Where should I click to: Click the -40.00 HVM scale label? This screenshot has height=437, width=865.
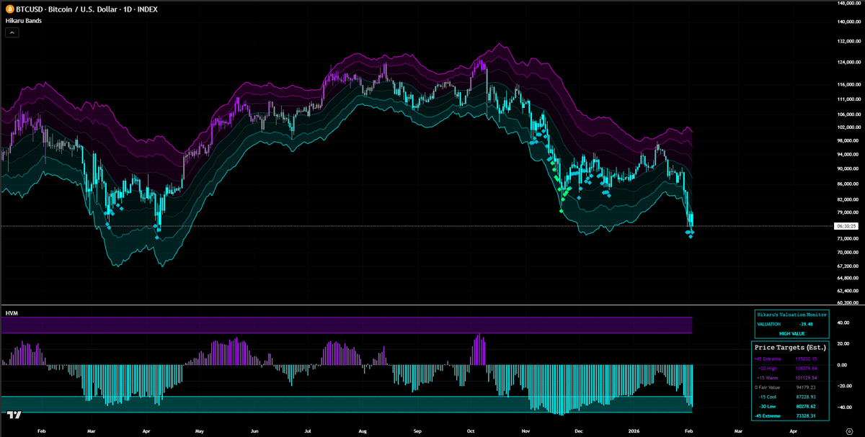(844, 407)
